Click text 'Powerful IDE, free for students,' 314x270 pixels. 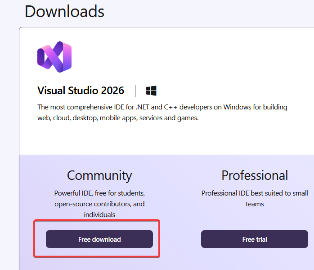tap(99, 193)
